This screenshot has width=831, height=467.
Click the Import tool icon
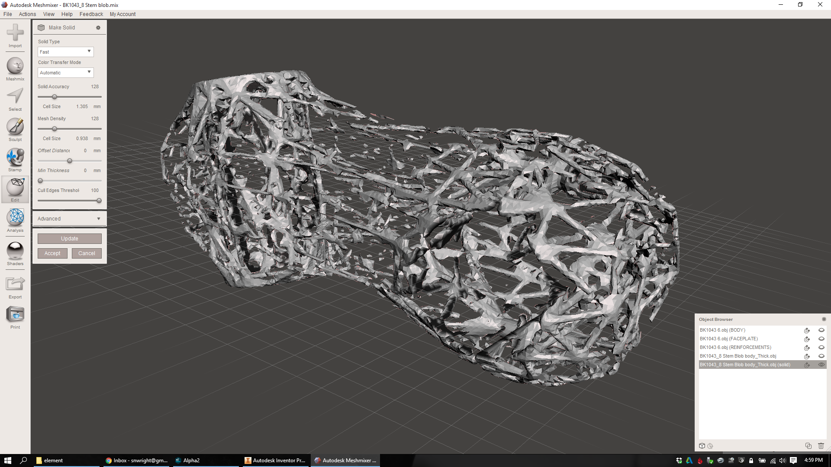(15, 33)
